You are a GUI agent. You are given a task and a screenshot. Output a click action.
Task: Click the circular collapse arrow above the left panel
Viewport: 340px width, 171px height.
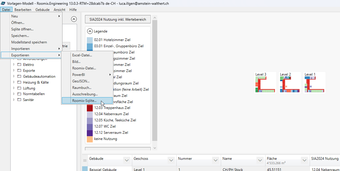coord(74,19)
